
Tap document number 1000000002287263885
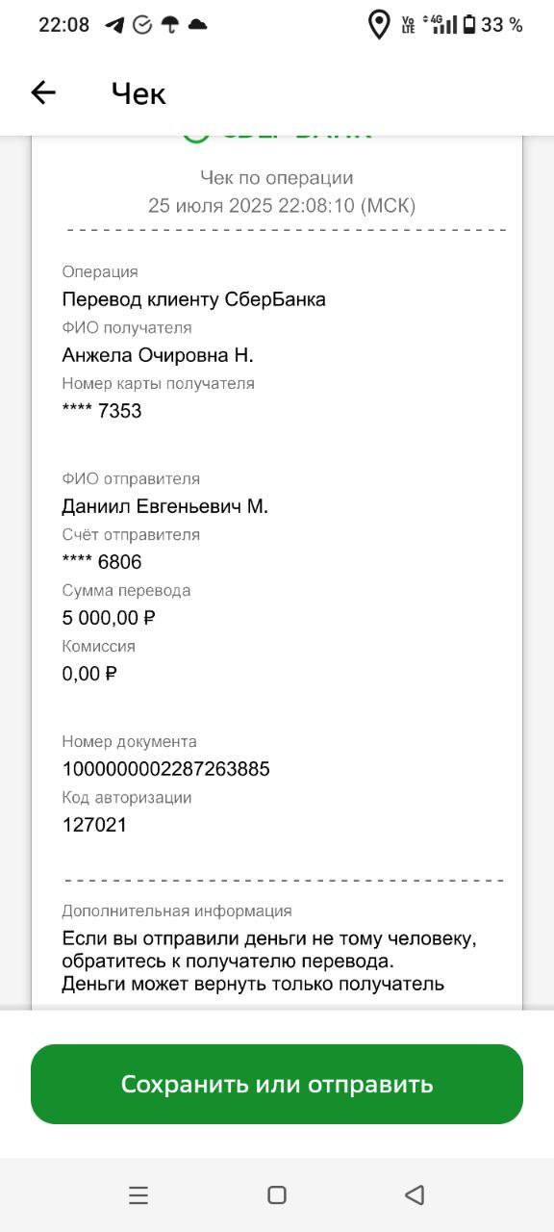pyautogui.click(x=165, y=769)
